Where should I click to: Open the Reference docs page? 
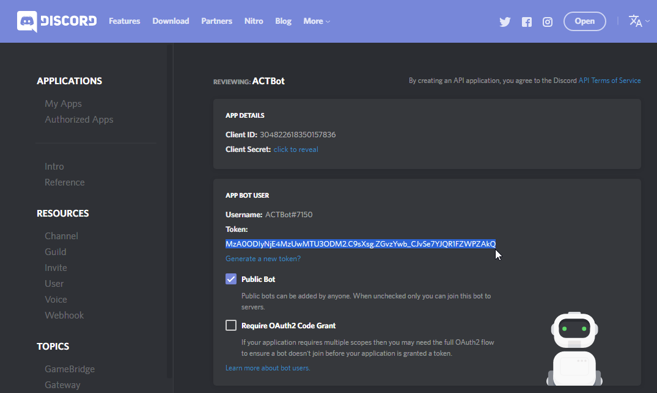[65, 182]
